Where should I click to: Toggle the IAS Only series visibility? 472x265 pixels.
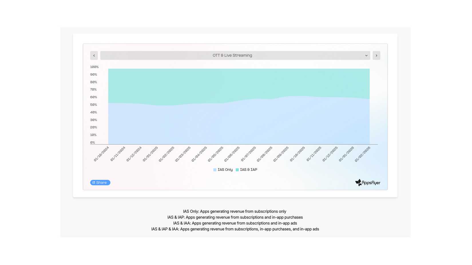pyautogui.click(x=223, y=170)
